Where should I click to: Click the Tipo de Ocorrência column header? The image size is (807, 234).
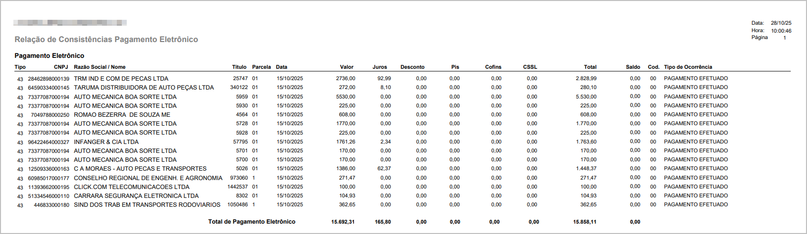(x=688, y=67)
